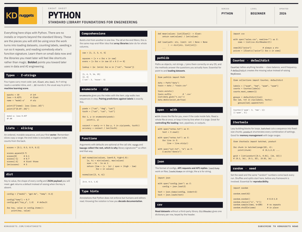The height and width of the screenshot is (232, 302).
Task: Click the line 'normalize([2, 4, 6])'
Action: pyautogui.click(x=93, y=175)
